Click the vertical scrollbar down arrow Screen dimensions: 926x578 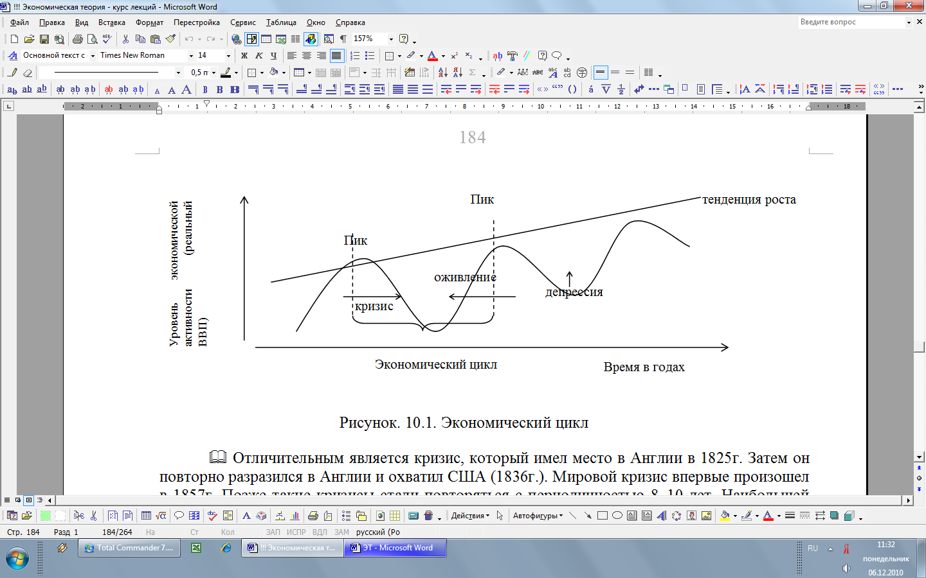click(x=919, y=457)
